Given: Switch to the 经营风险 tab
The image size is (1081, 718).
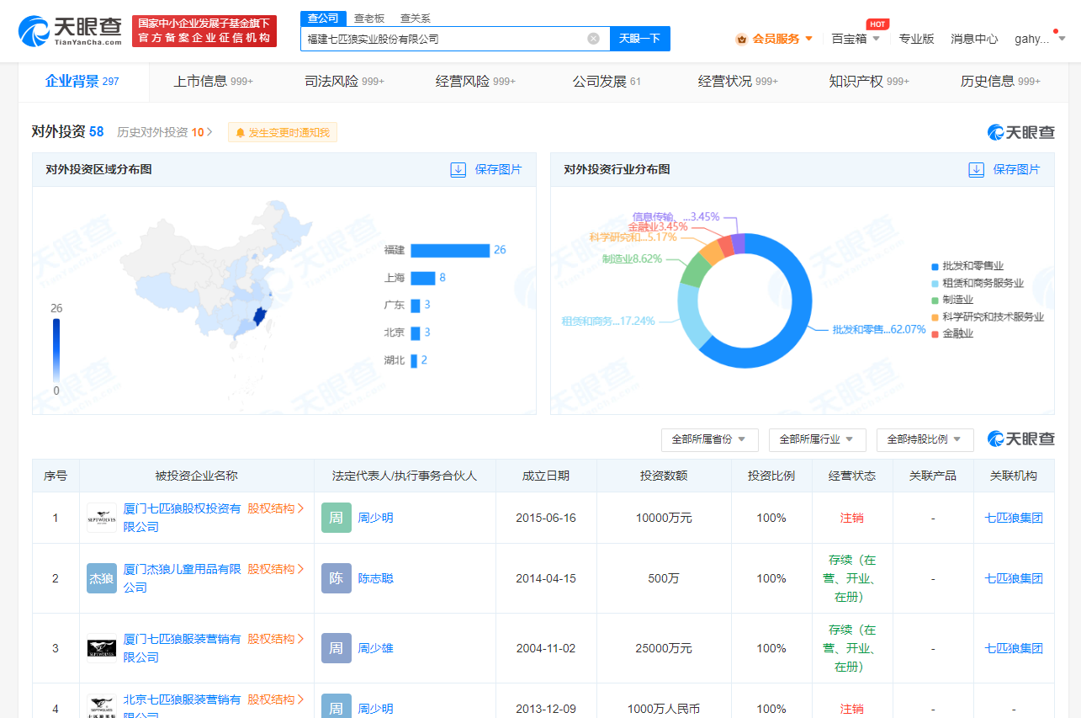Looking at the screenshot, I should (475, 82).
